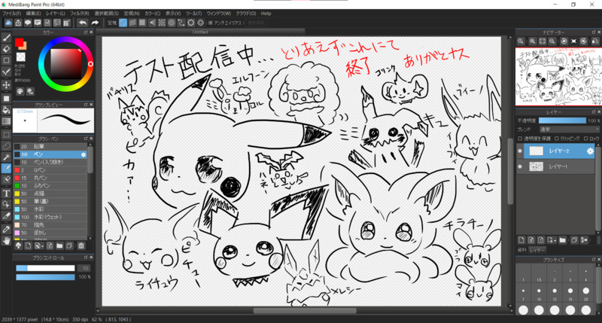Select the Eyedropper tool

[x=6, y=230]
